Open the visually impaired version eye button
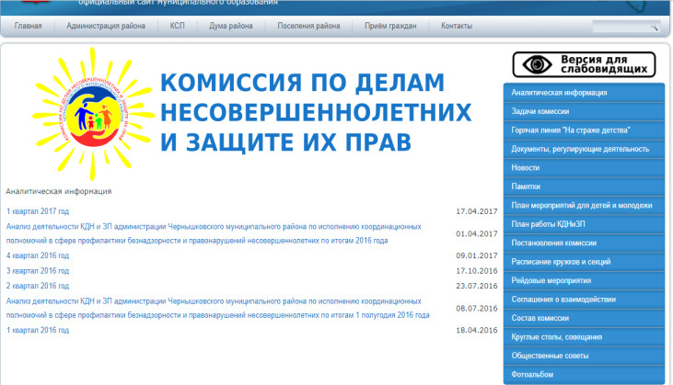Viewport: 673px width, 385px height. (x=584, y=64)
